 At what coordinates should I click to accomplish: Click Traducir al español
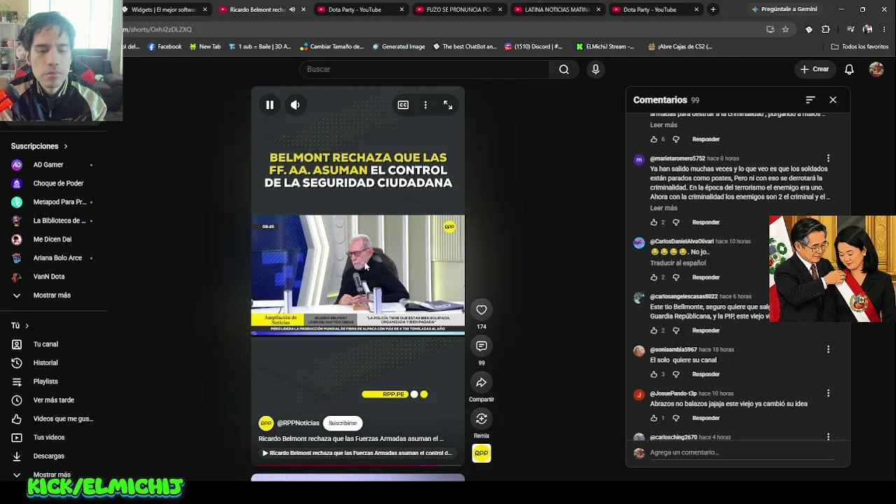pos(678,263)
